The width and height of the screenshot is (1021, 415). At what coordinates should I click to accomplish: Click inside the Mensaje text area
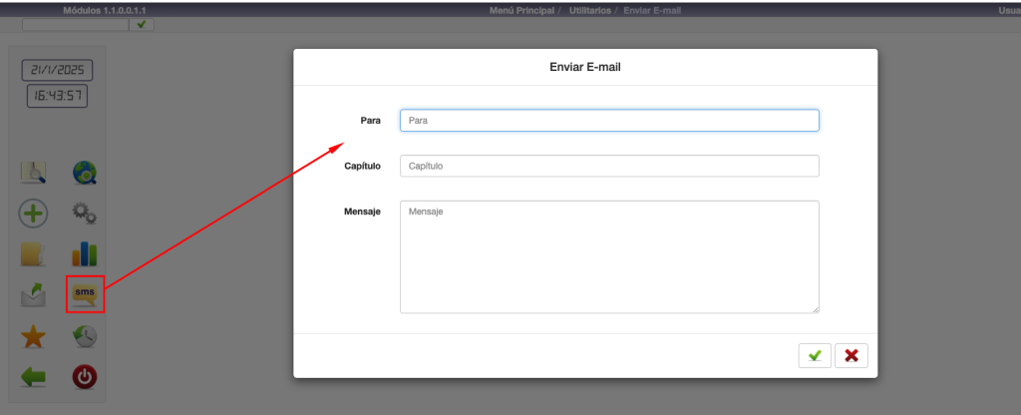[x=609, y=256]
